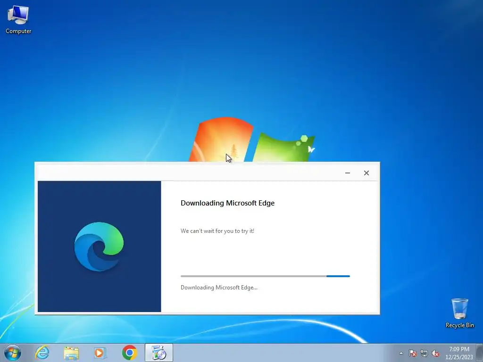
Task: Click the "Downloading Microsoft Edge" heading
Action: (x=227, y=203)
